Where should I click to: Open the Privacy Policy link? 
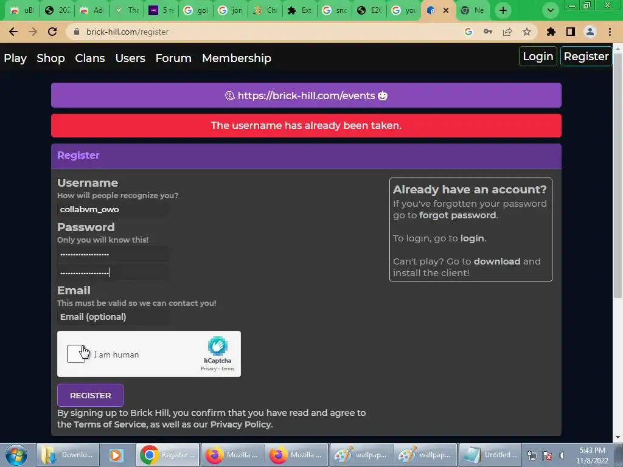click(x=241, y=424)
